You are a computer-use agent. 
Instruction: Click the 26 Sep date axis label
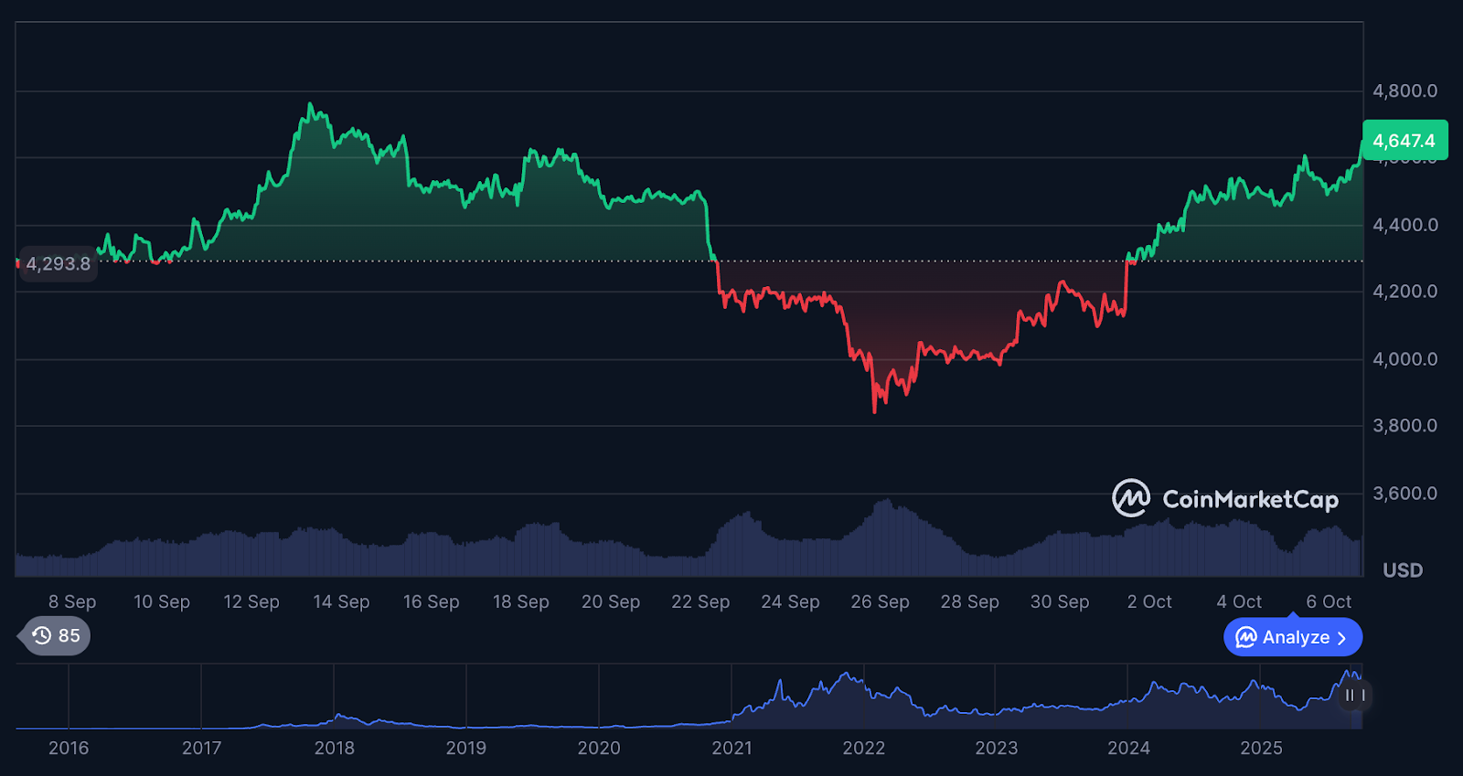(880, 601)
